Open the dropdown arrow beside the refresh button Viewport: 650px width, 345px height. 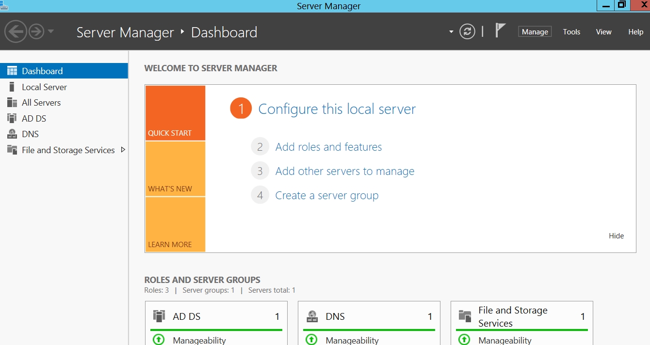click(x=451, y=32)
